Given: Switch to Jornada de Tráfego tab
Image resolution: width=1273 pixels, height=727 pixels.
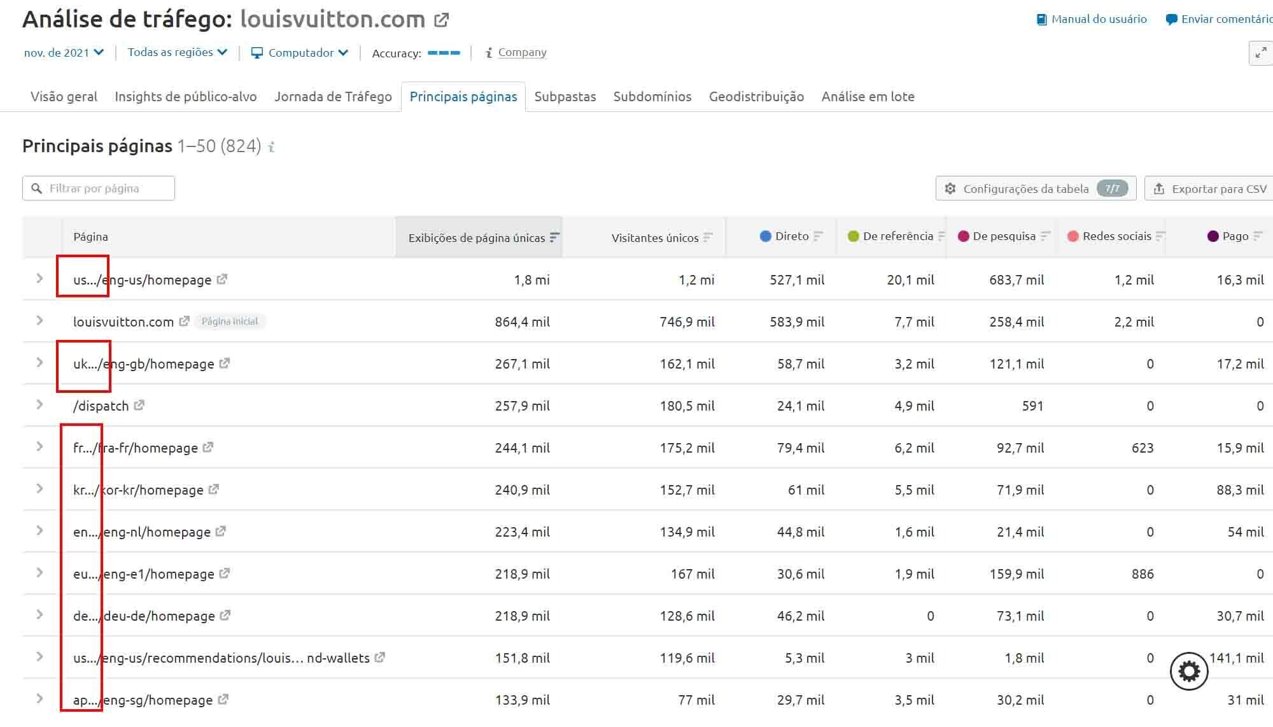Looking at the screenshot, I should 333,97.
